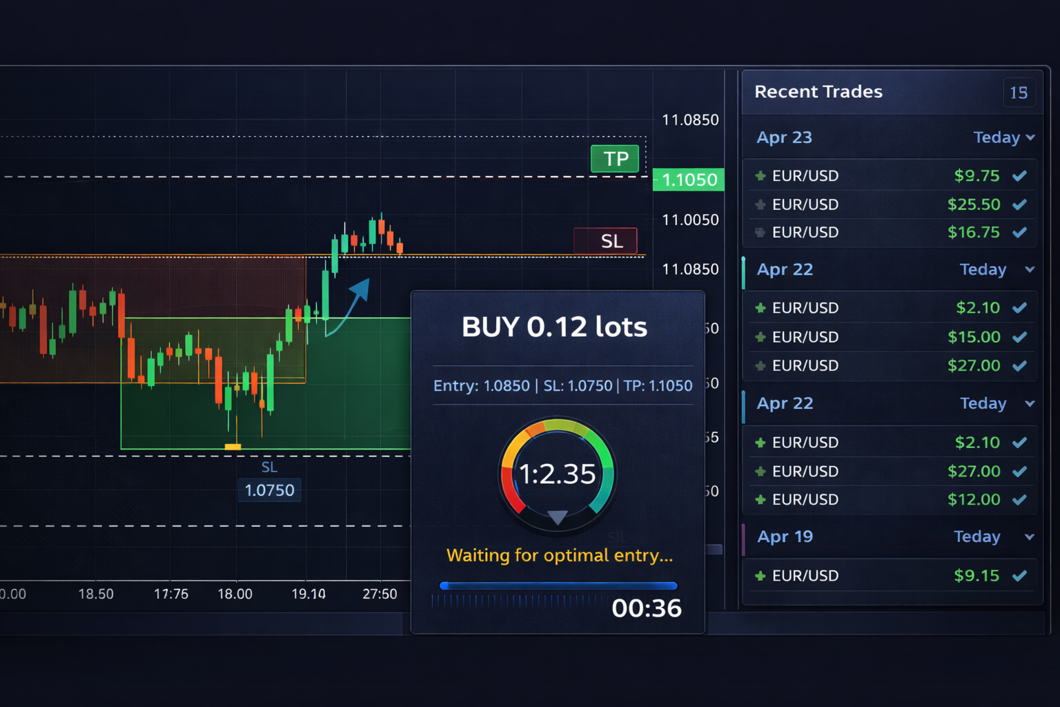Select the Apr 23 date header

[x=784, y=137]
